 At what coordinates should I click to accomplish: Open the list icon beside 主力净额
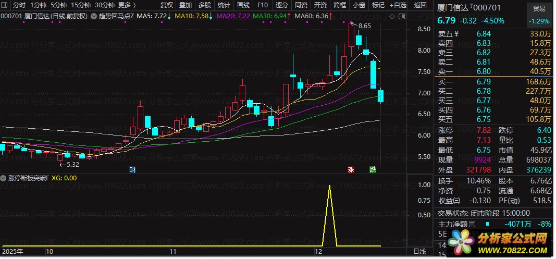point(472,224)
